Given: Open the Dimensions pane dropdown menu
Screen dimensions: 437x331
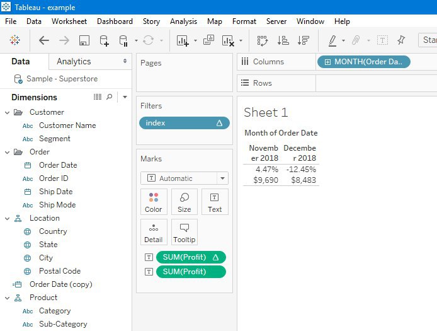Looking at the screenshot, I should click(x=125, y=97).
